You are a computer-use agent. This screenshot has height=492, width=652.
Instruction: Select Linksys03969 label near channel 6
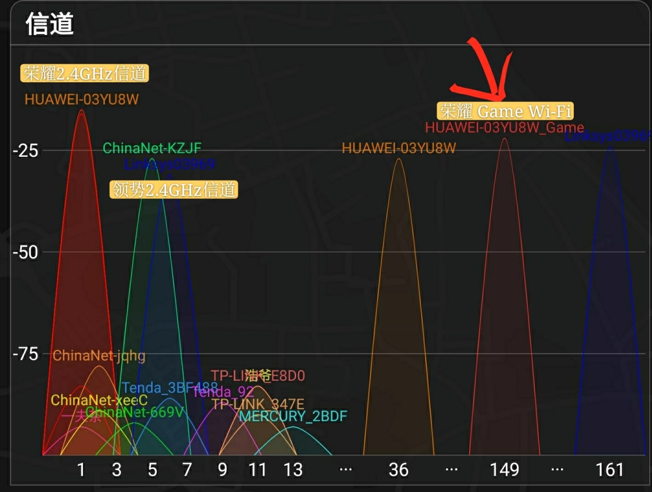click(170, 165)
